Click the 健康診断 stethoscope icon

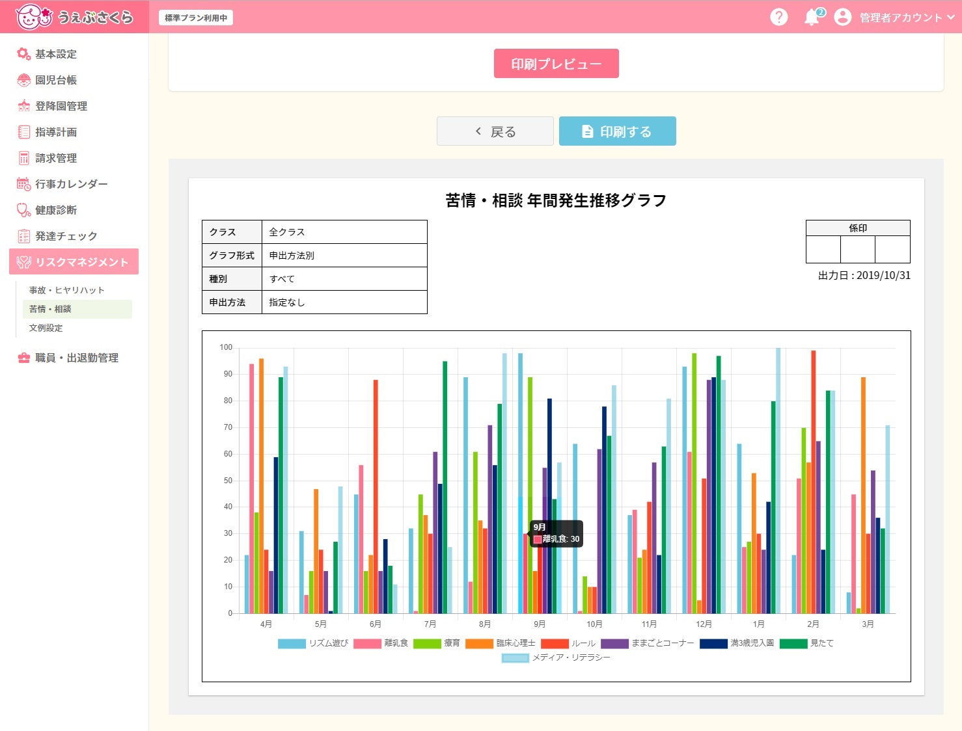click(x=23, y=210)
